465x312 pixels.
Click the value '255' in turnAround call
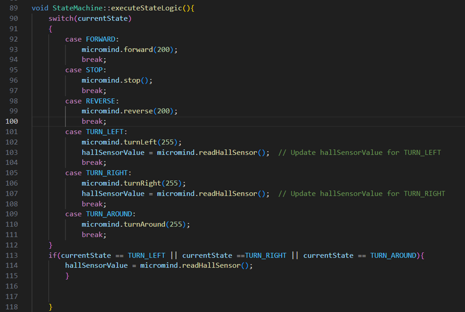[x=176, y=225]
